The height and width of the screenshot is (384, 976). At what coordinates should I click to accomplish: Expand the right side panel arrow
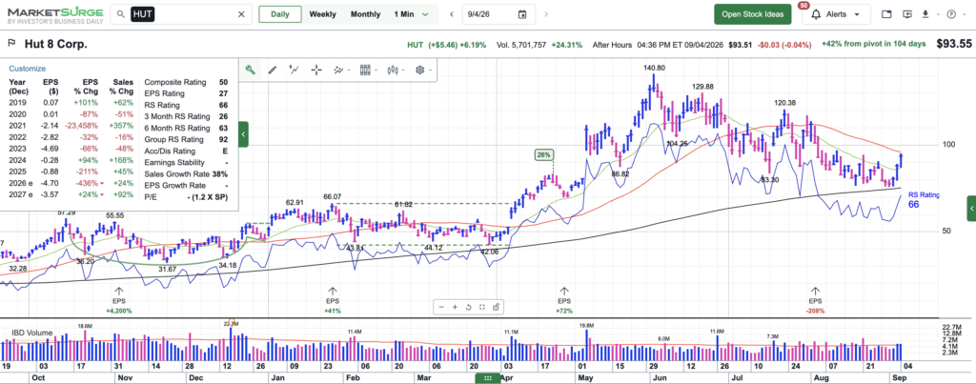[x=971, y=209]
